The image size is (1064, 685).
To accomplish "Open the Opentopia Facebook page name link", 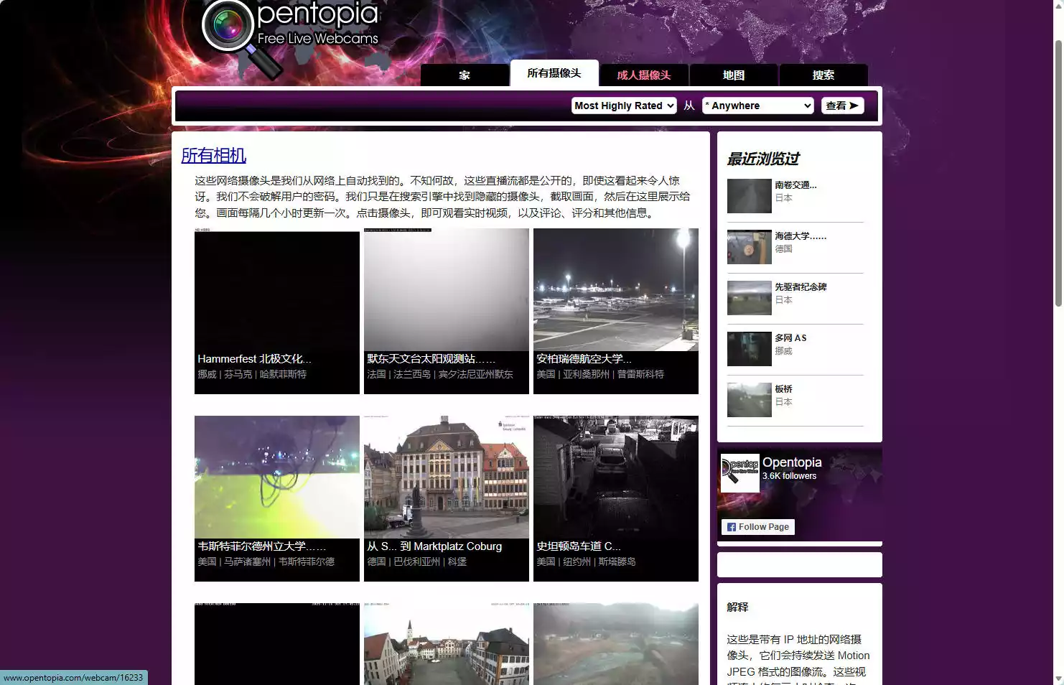I will click(x=792, y=462).
